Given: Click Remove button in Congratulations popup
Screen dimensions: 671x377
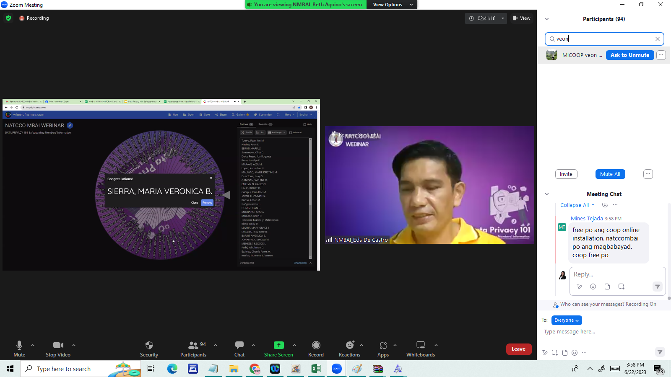Looking at the screenshot, I should coord(207,202).
